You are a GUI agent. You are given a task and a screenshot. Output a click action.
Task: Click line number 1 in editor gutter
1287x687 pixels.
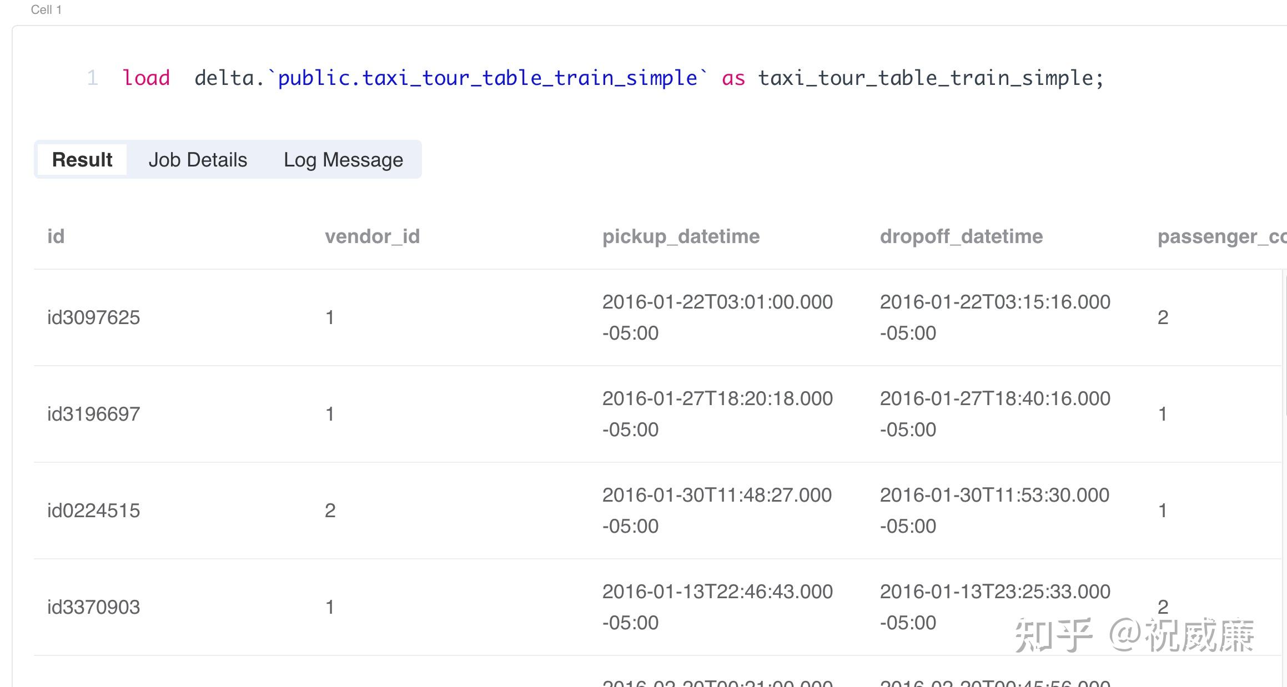coord(92,78)
